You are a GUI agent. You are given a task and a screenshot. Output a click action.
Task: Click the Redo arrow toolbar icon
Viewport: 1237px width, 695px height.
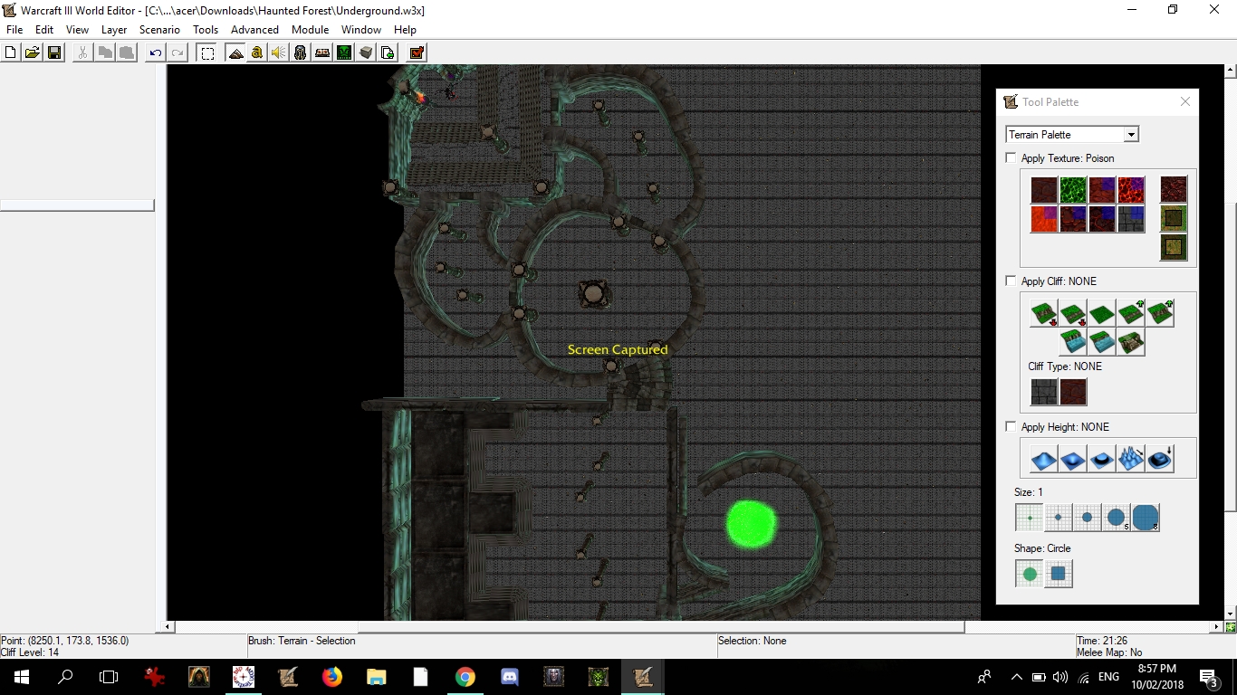[x=177, y=52]
